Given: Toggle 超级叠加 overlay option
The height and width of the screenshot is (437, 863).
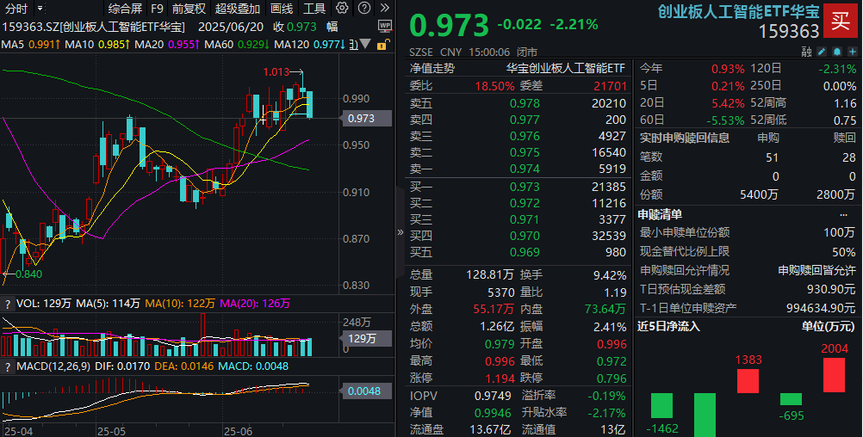Looking at the screenshot, I should coord(237,9).
